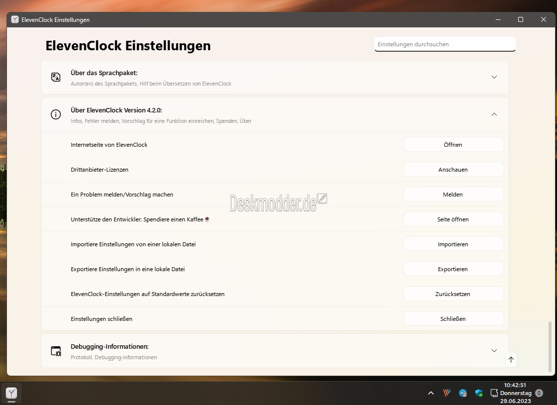
Task: Click the large heading ElevenClock Einstellungen
Action: (128, 46)
